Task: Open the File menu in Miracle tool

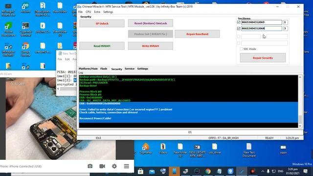Action: tap(80, 12)
